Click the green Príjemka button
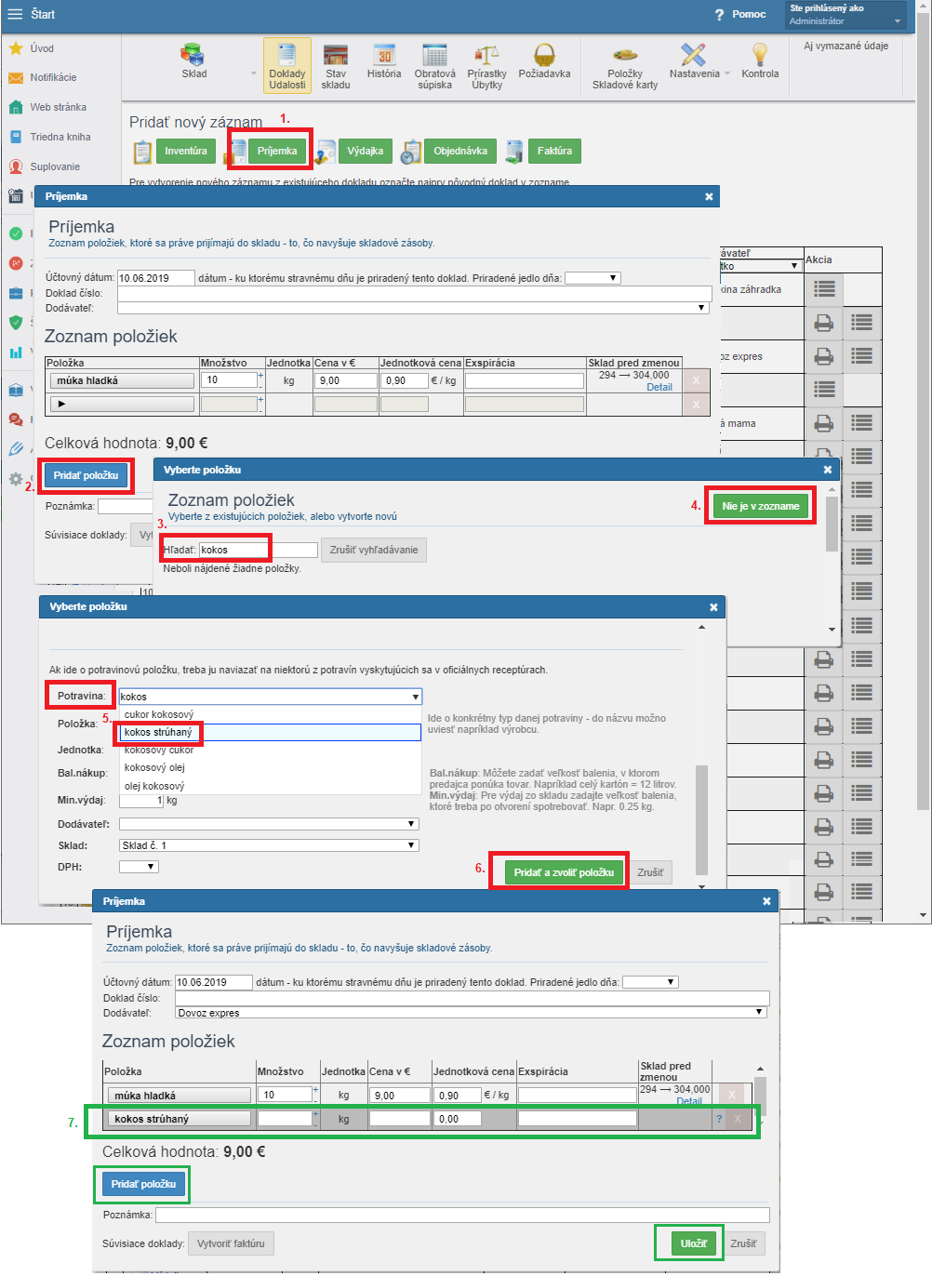932x1276 pixels. click(x=277, y=151)
